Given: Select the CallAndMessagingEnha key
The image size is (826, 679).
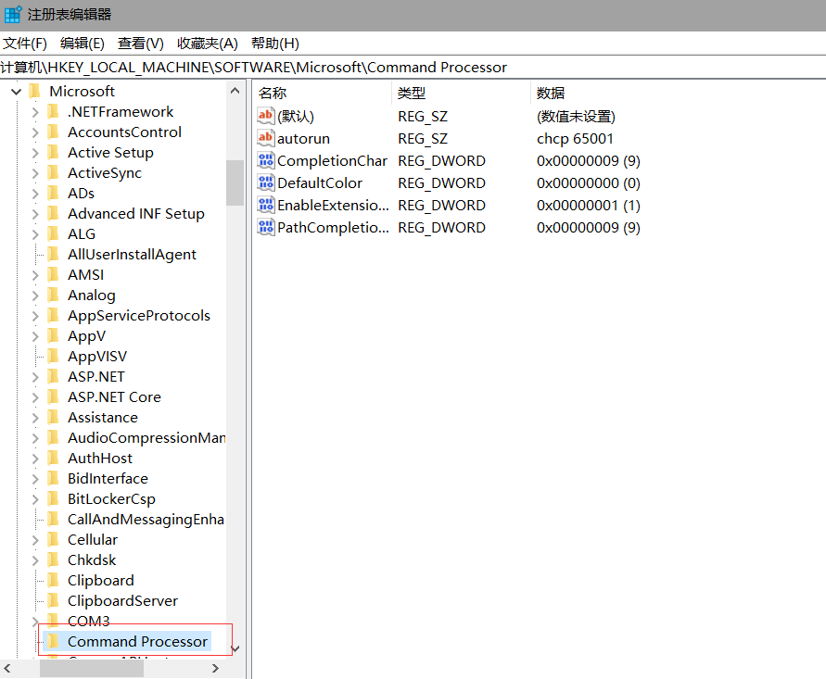Looking at the screenshot, I should click(x=146, y=520).
